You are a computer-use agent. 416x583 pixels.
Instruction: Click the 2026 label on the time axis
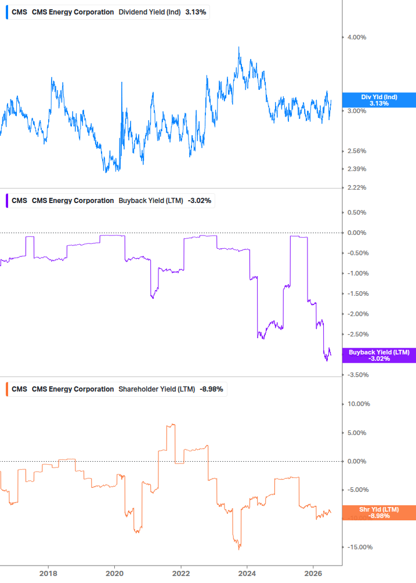(x=313, y=573)
